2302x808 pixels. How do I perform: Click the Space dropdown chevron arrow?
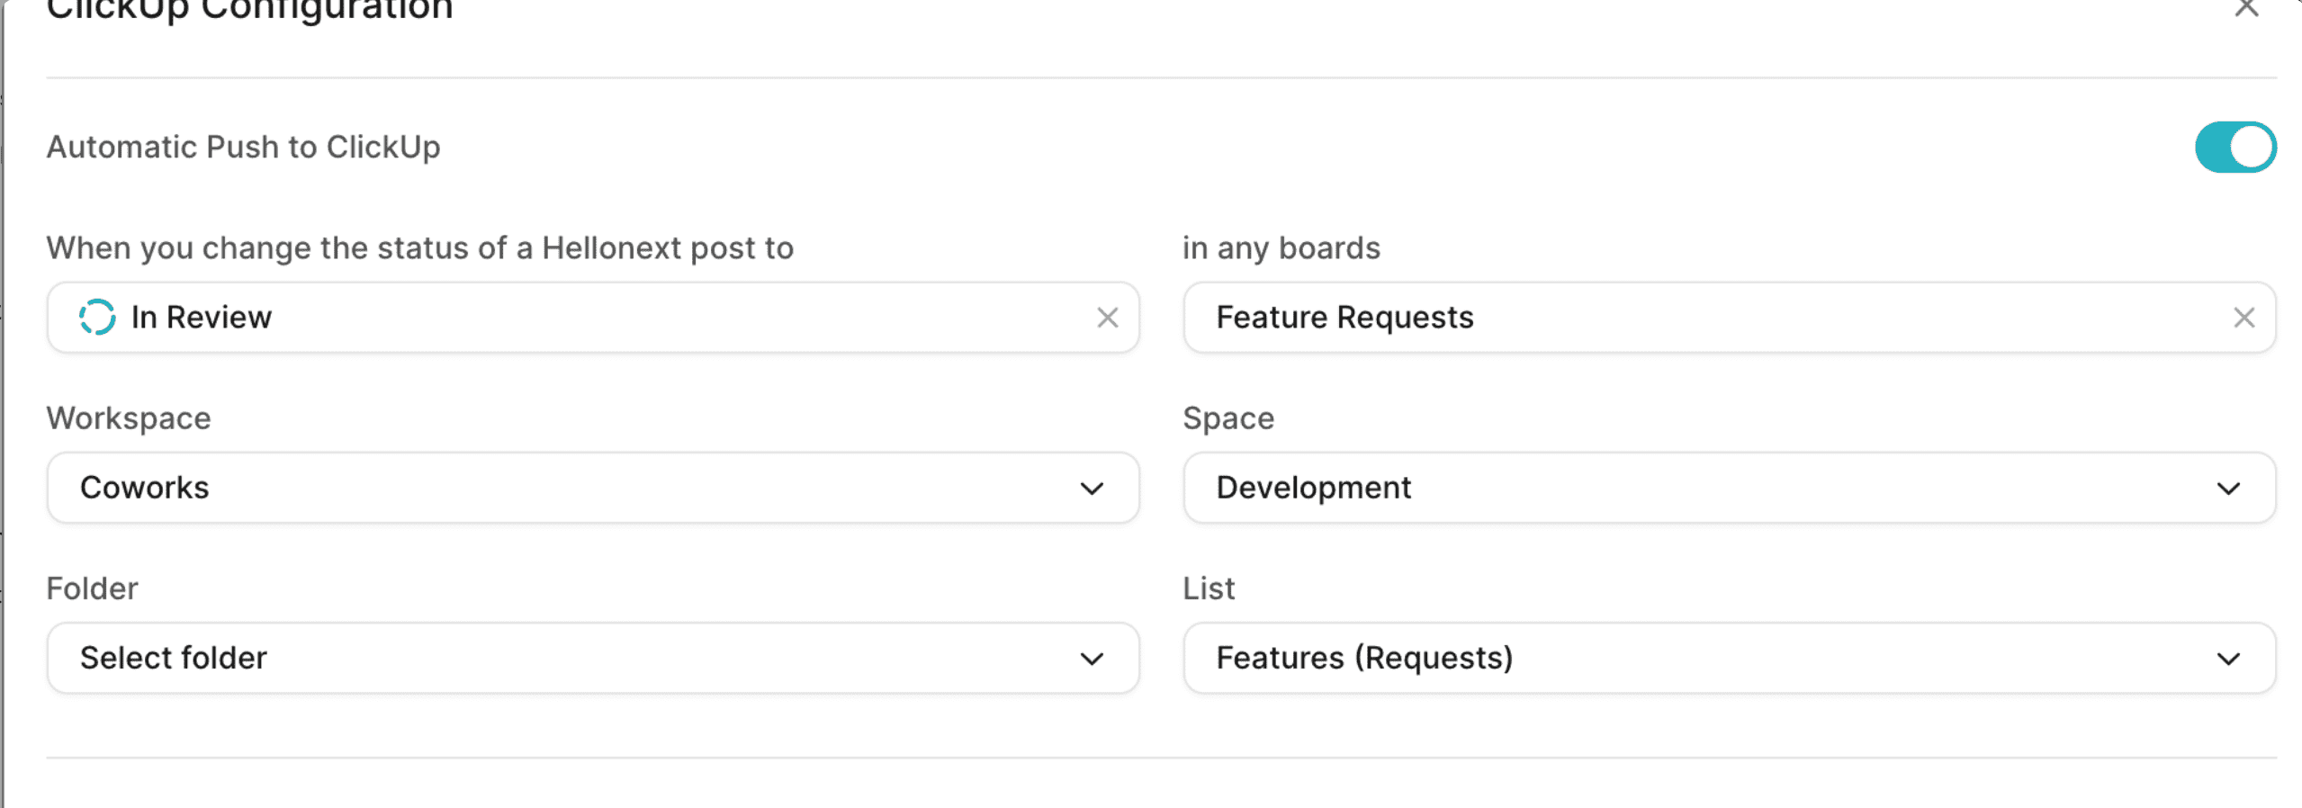click(x=2228, y=489)
